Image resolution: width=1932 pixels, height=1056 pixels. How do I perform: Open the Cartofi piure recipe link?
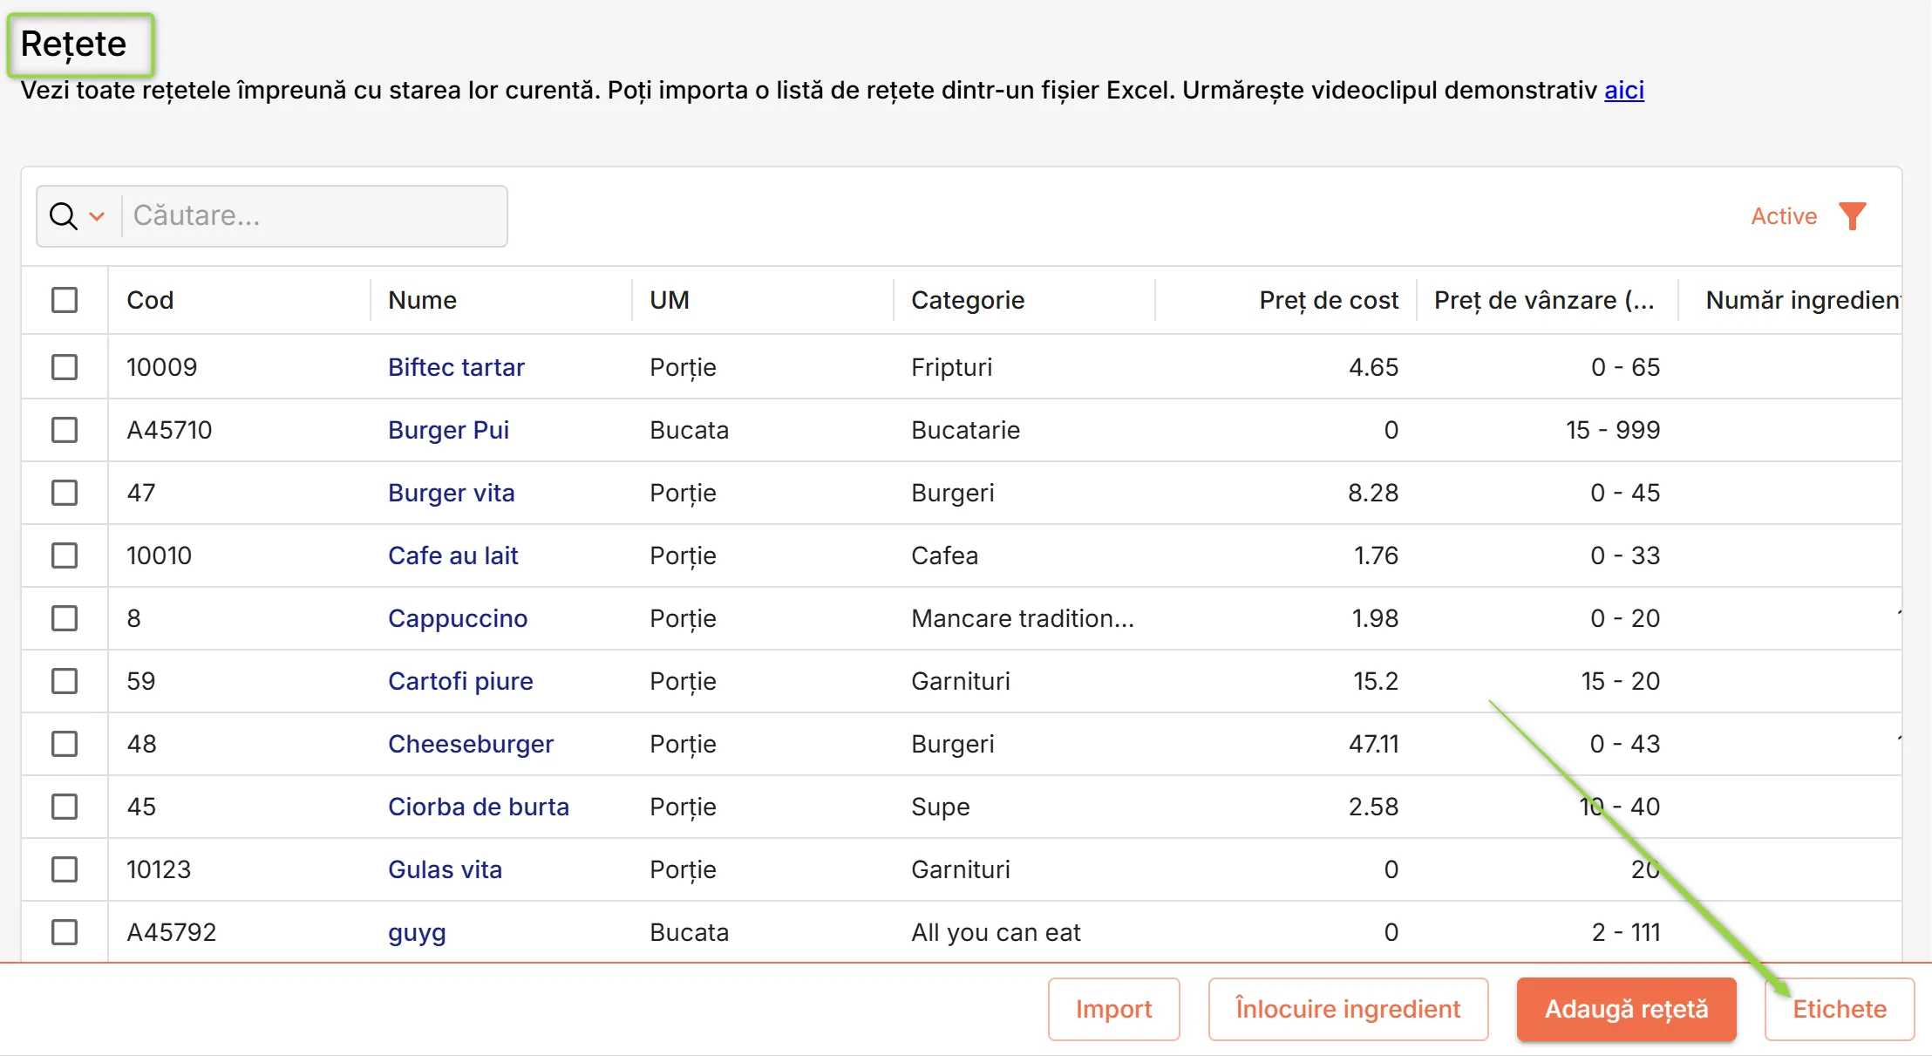(460, 681)
